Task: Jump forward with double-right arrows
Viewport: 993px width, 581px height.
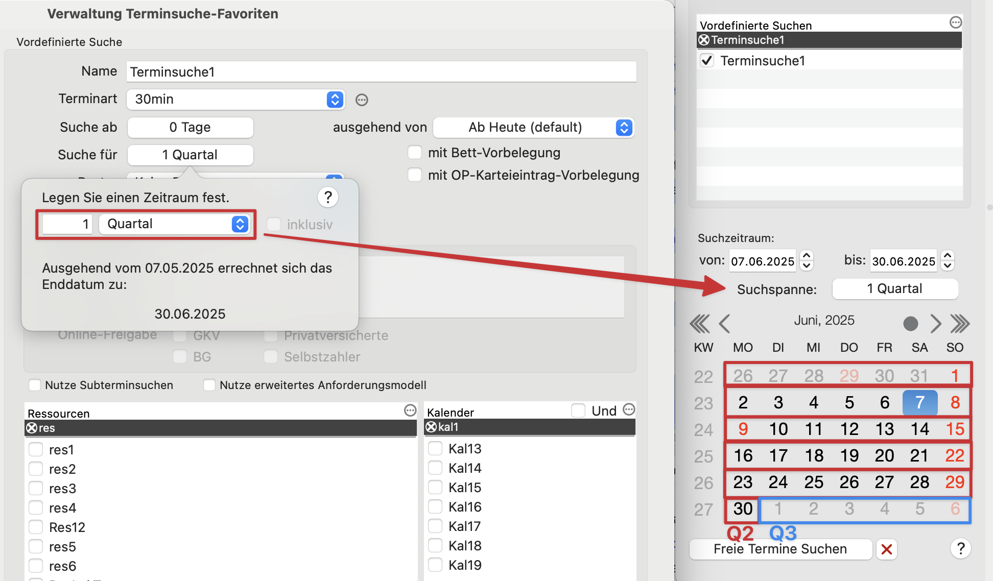Action: [x=960, y=324]
